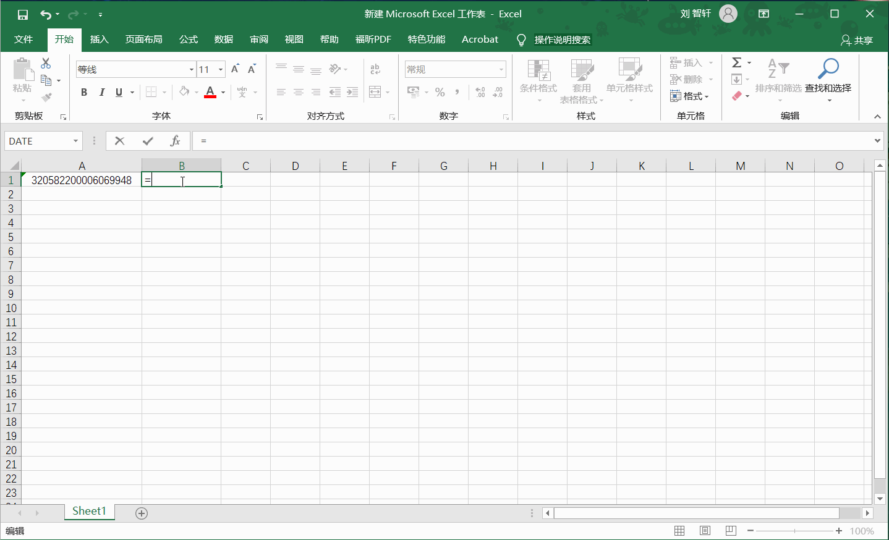Click Decrease Decimal icon
889x540 pixels.
click(498, 92)
